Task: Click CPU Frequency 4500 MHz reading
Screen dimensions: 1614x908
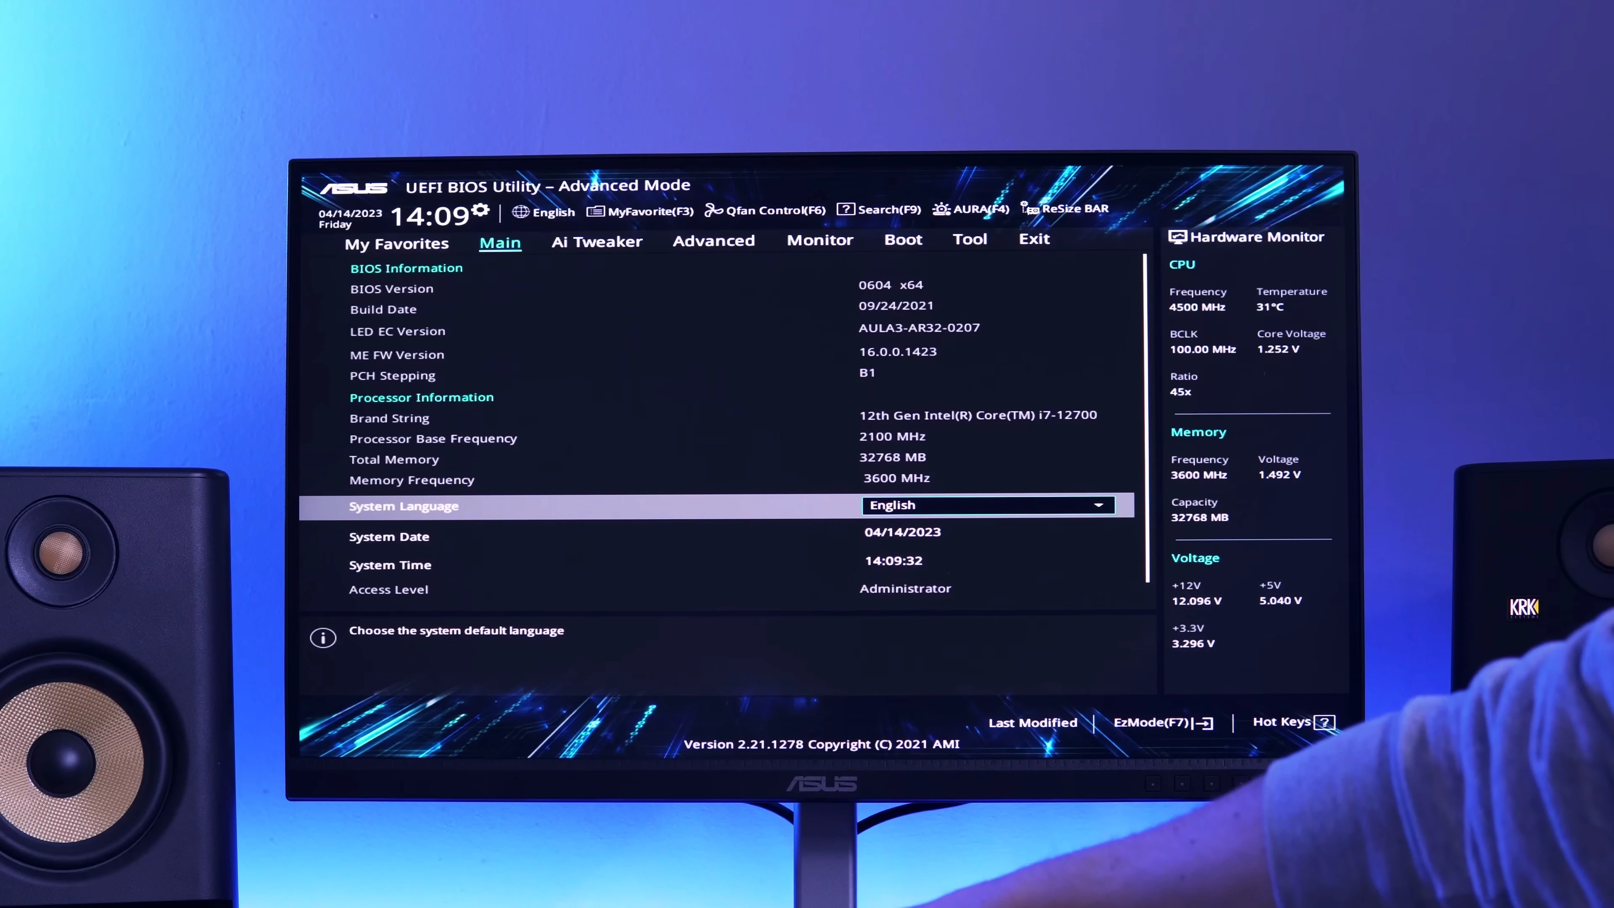Action: click(x=1197, y=307)
